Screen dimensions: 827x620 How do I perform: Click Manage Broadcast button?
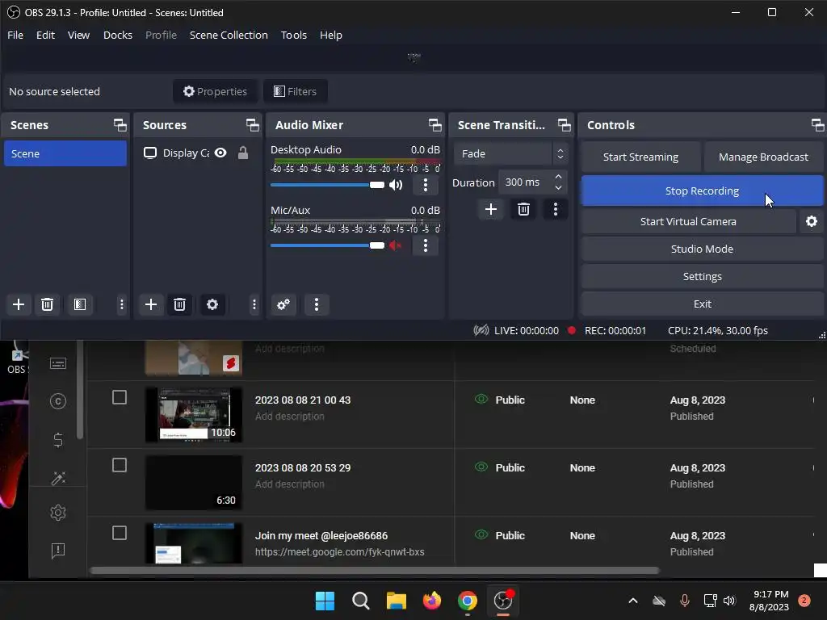click(x=763, y=157)
